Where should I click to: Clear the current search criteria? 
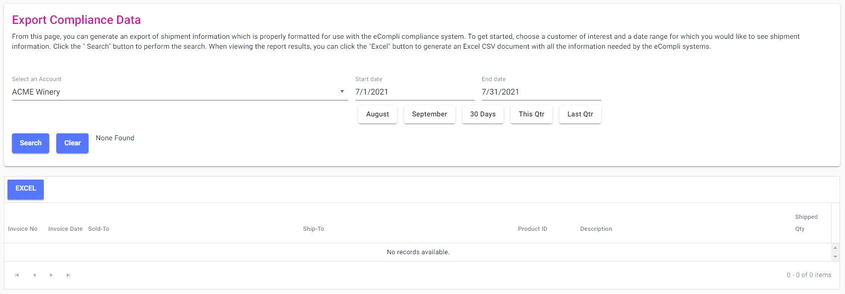coord(72,143)
